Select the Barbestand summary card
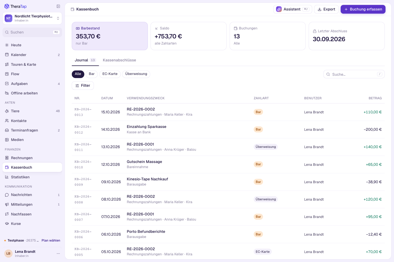This screenshot has width=394, height=262. point(110,36)
